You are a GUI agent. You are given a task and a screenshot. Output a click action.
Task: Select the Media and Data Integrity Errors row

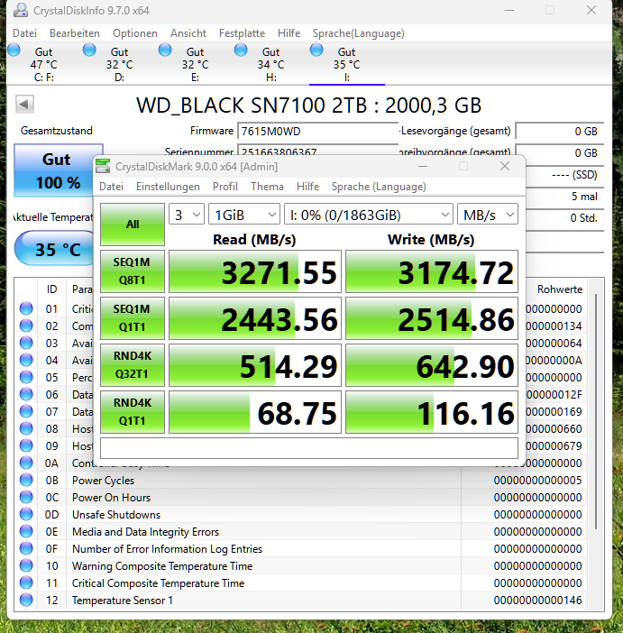301,531
